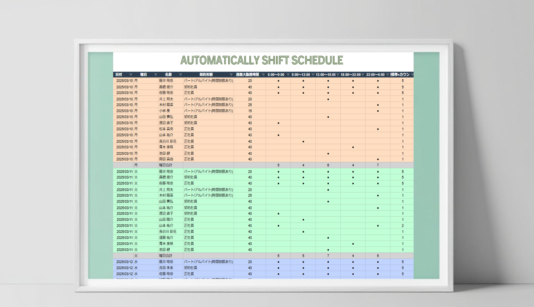Click the filter icon for 9:00~12:00 column

[313, 75]
